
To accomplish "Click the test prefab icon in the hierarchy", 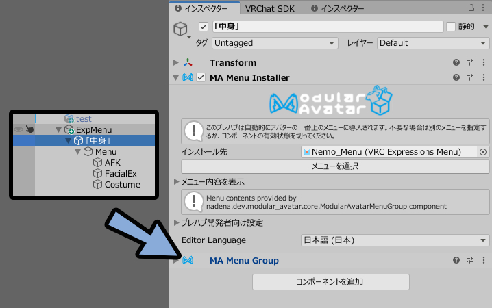I will coord(69,118).
